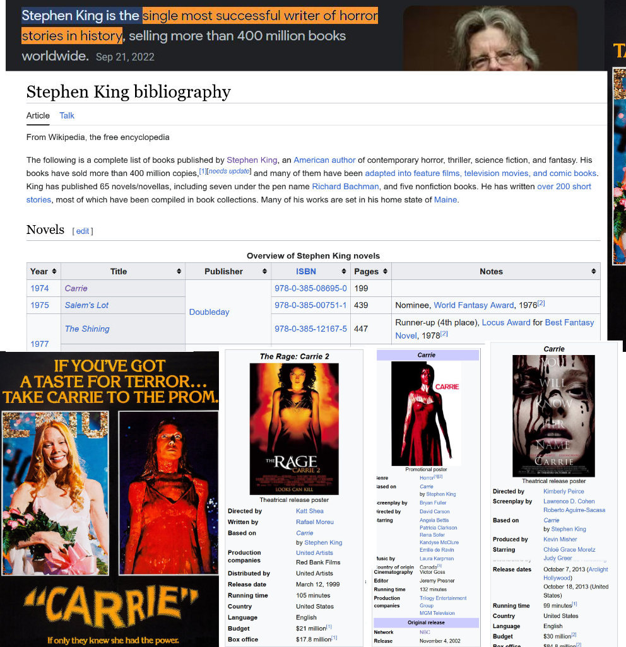
Task: Follow United Artists production company link
Action: point(314,553)
